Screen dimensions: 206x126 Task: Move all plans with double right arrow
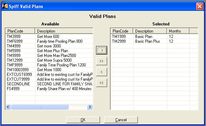101,61
